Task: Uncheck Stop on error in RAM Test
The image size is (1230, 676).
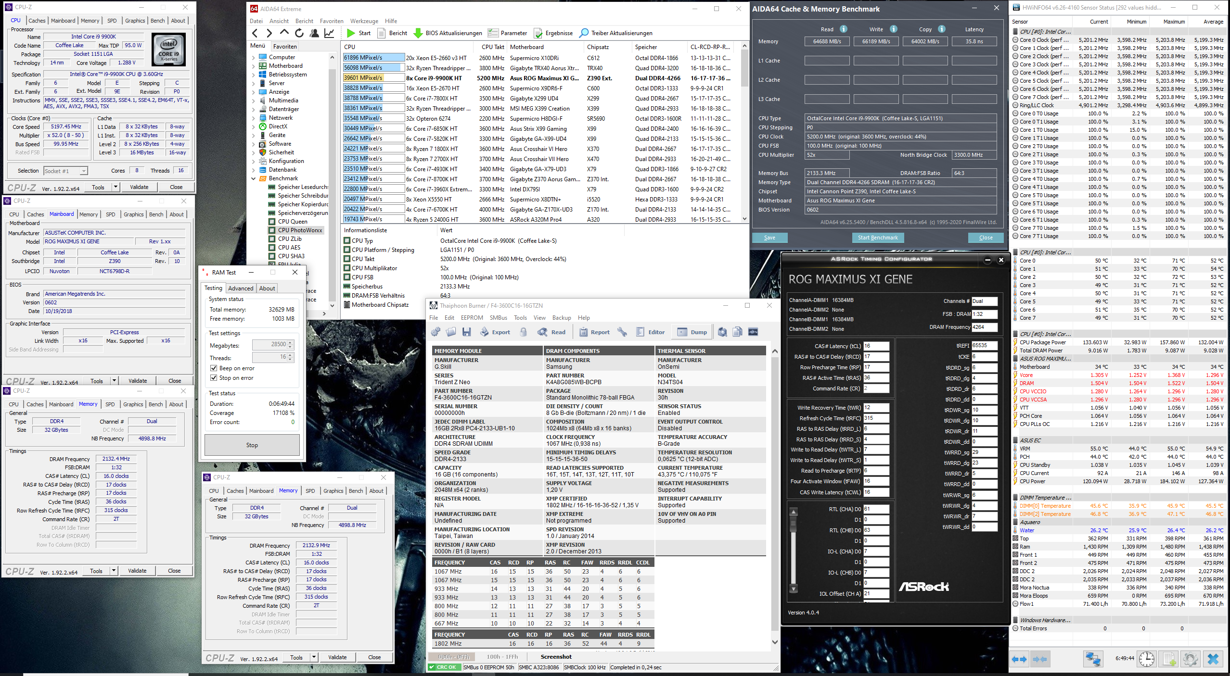Action: (x=214, y=378)
